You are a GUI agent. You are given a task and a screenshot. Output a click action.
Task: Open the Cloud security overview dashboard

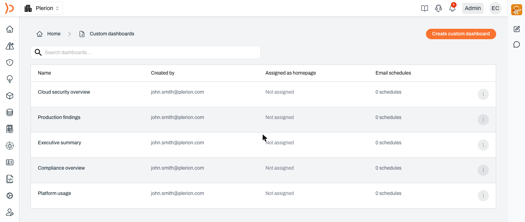coord(64,92)
